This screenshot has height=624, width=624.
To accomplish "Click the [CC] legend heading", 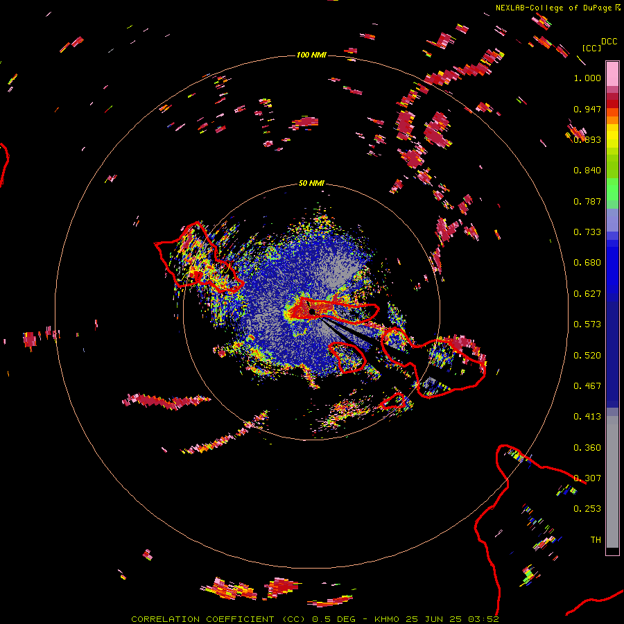I will 591,48.
